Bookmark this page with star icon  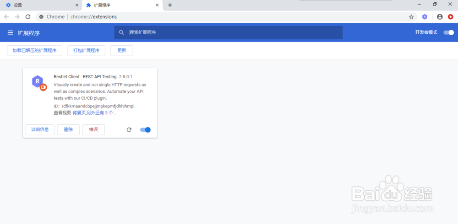(411, 17)
